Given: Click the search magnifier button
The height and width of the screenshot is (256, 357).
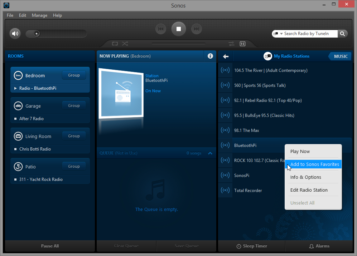Looking at the screenshot, I should click(x=342, y=34).
